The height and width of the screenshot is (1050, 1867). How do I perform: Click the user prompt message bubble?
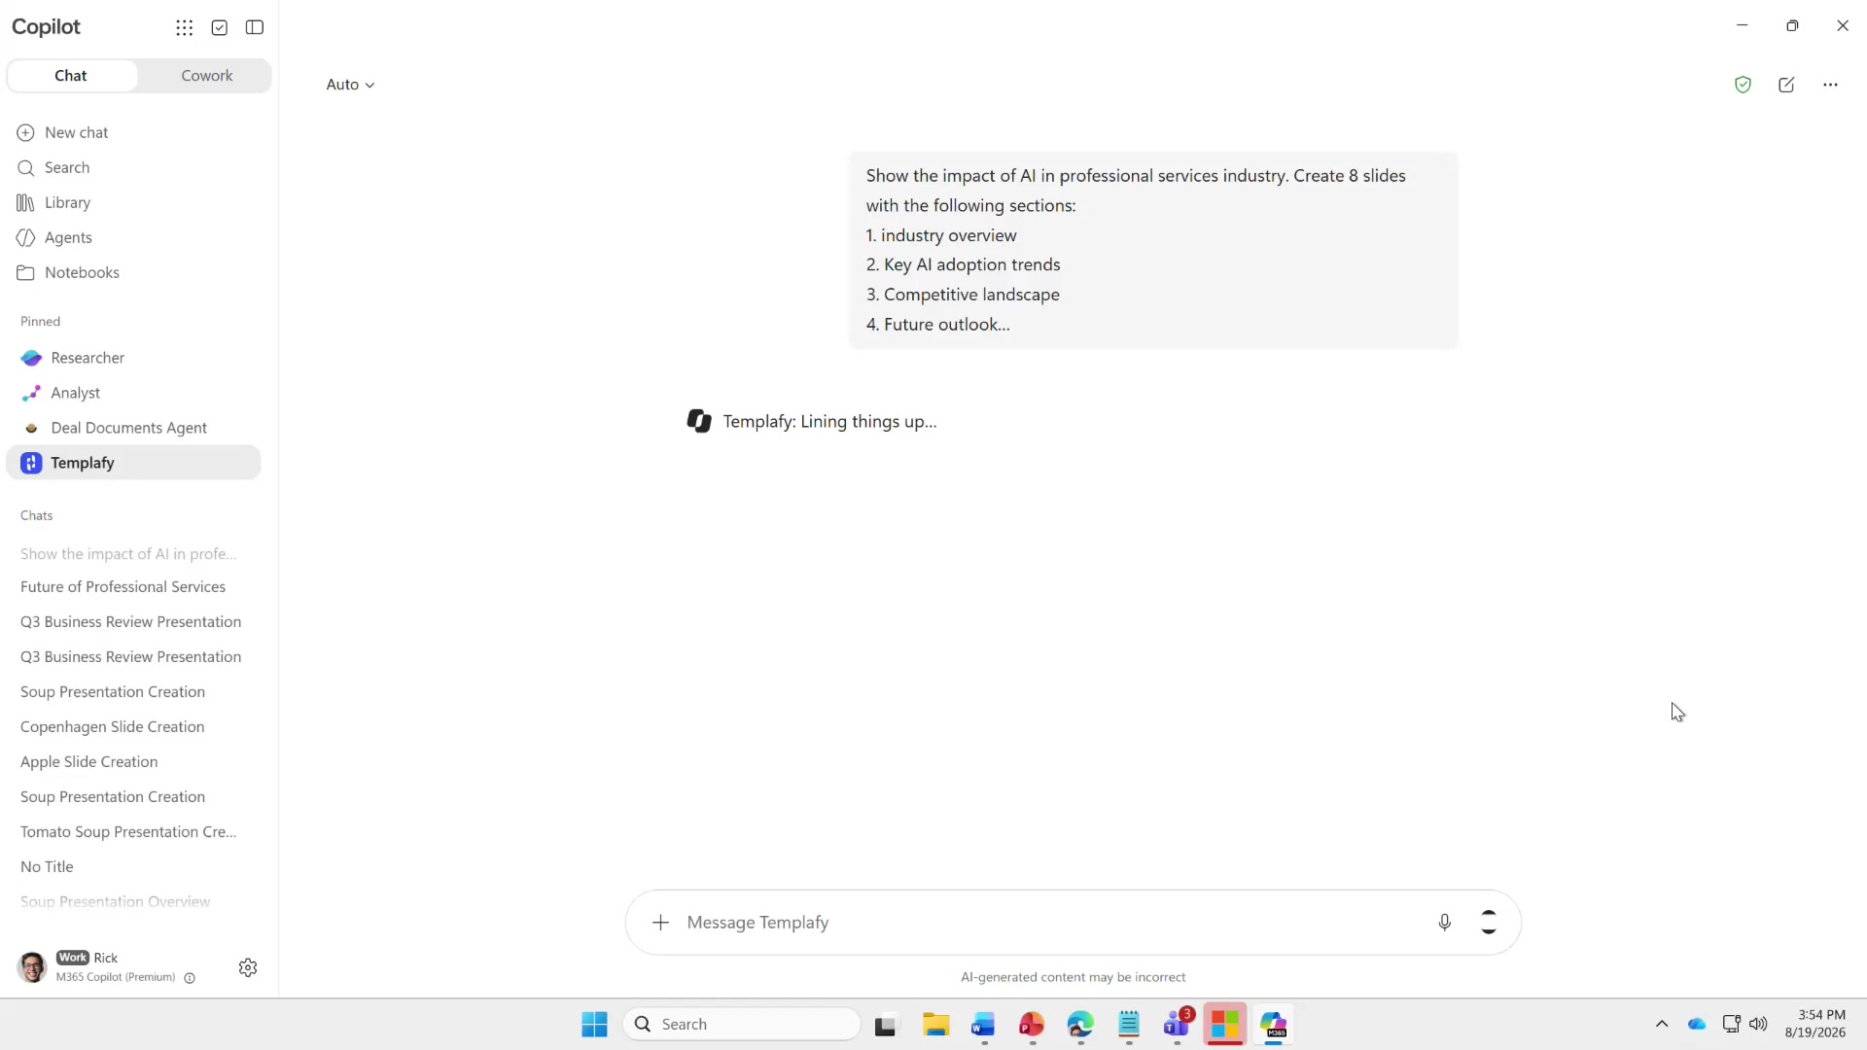pos(1153,250)
